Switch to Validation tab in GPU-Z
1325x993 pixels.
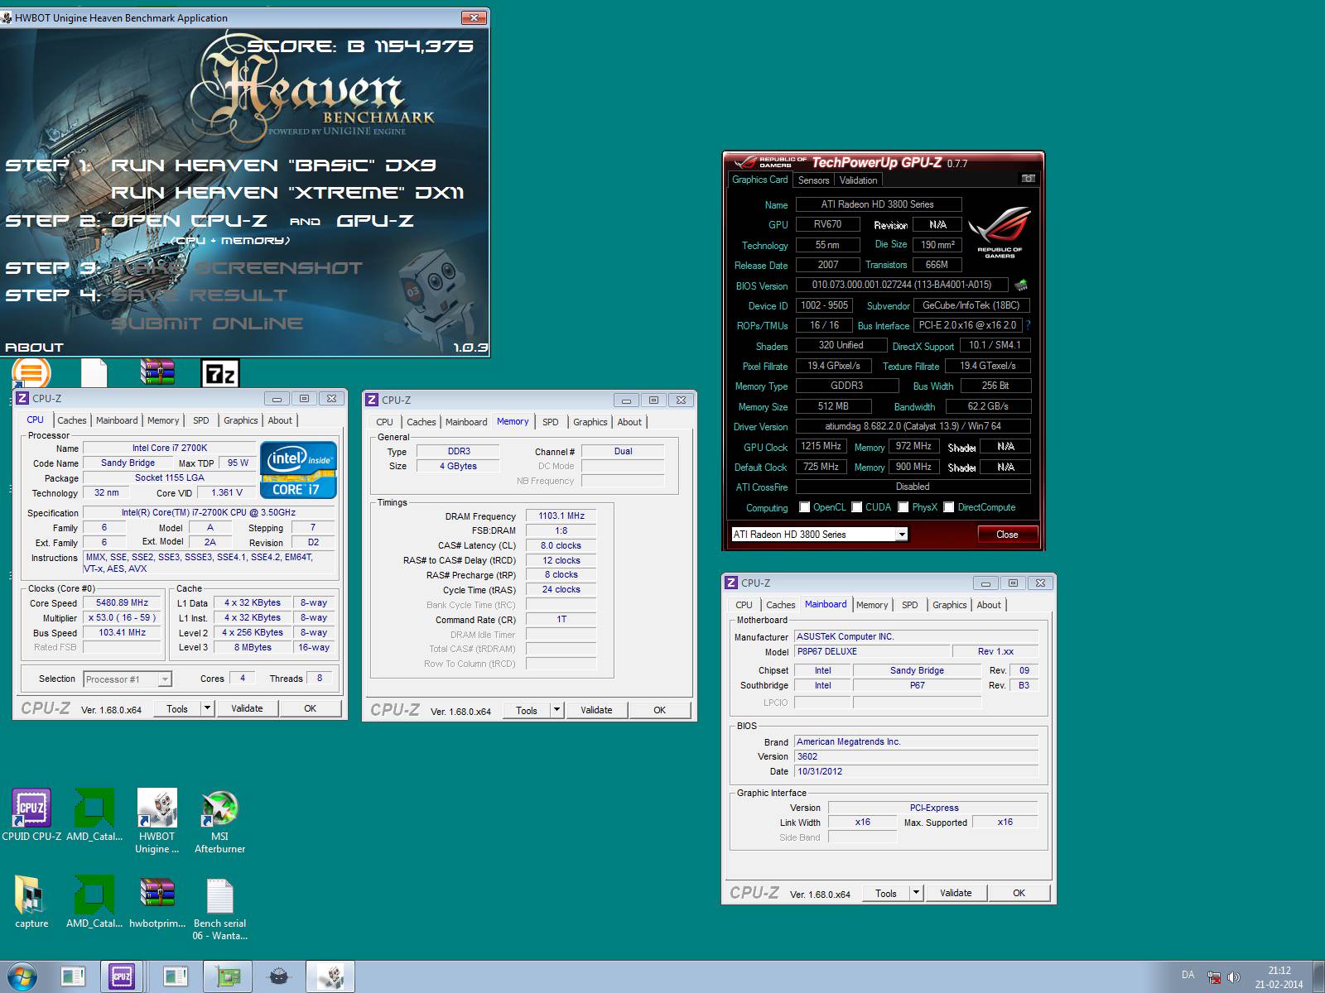(x=858, y=180)
